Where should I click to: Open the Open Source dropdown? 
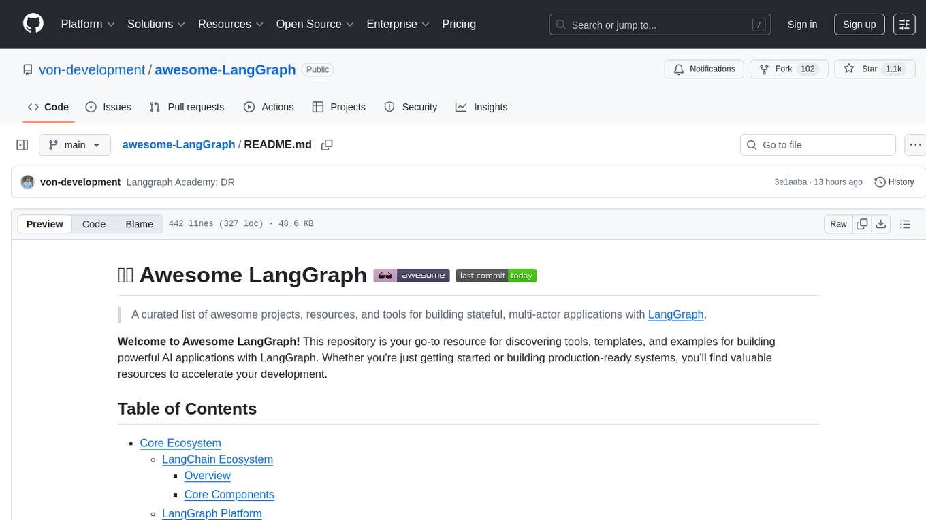[x=315, y=24]
